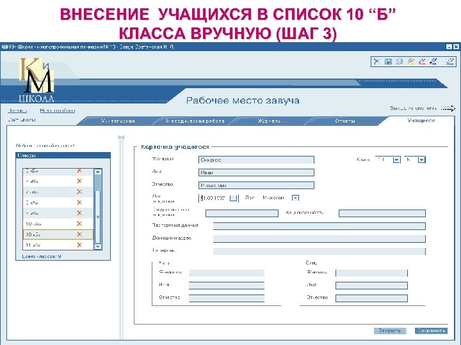This screenshot has height=345, width=461.
Task: Click the class list scrollbar down arrow
Action: (x=98, y=247)
